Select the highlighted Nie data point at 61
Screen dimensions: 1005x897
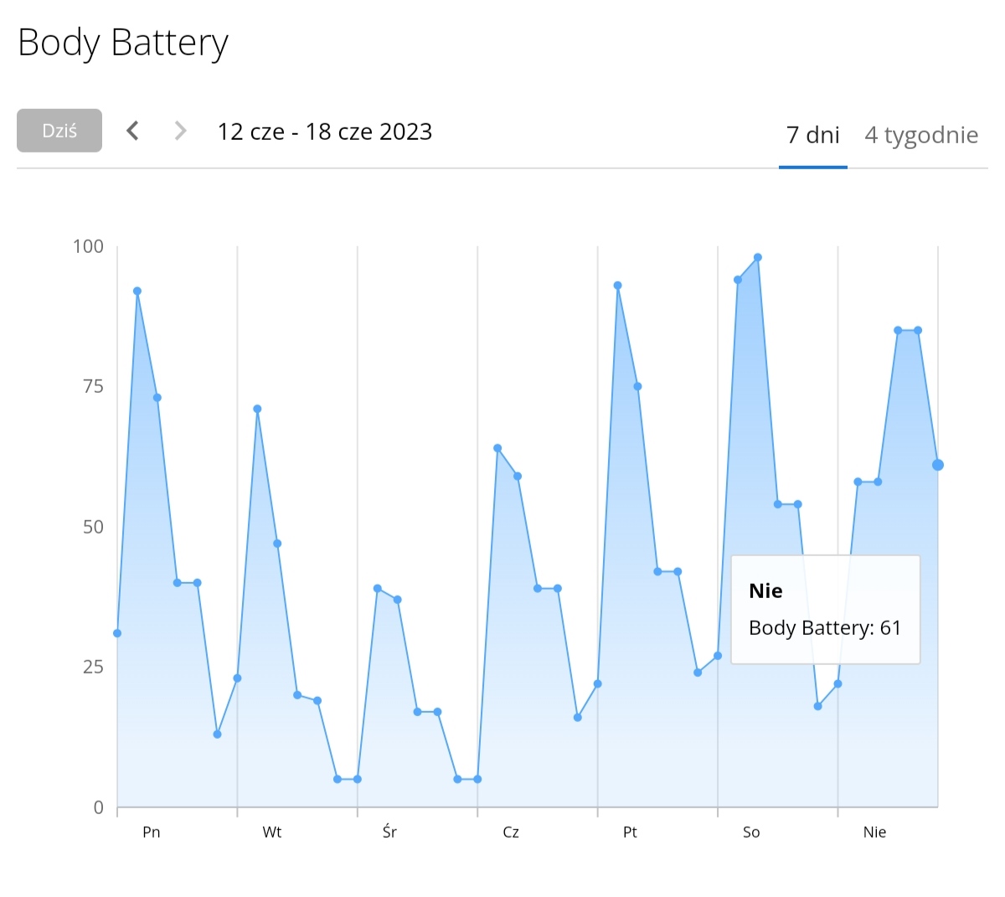(938, 465)
